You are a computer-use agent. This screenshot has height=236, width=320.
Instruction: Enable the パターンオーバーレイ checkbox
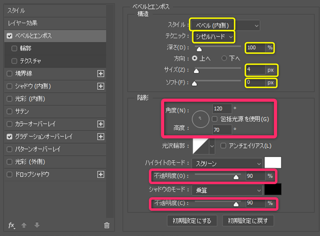(9, 149)
